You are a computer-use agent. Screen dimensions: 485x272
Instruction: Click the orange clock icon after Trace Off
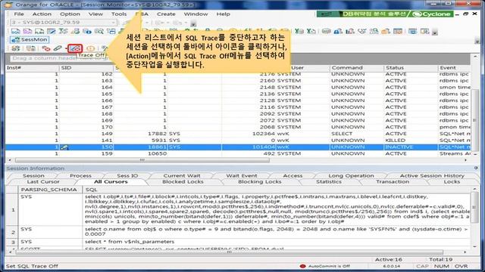91,48
